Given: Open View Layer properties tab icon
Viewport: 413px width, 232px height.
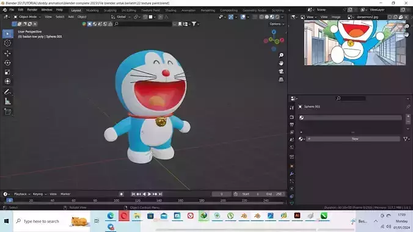Looking at the screenshot, I should pos(292,132).
